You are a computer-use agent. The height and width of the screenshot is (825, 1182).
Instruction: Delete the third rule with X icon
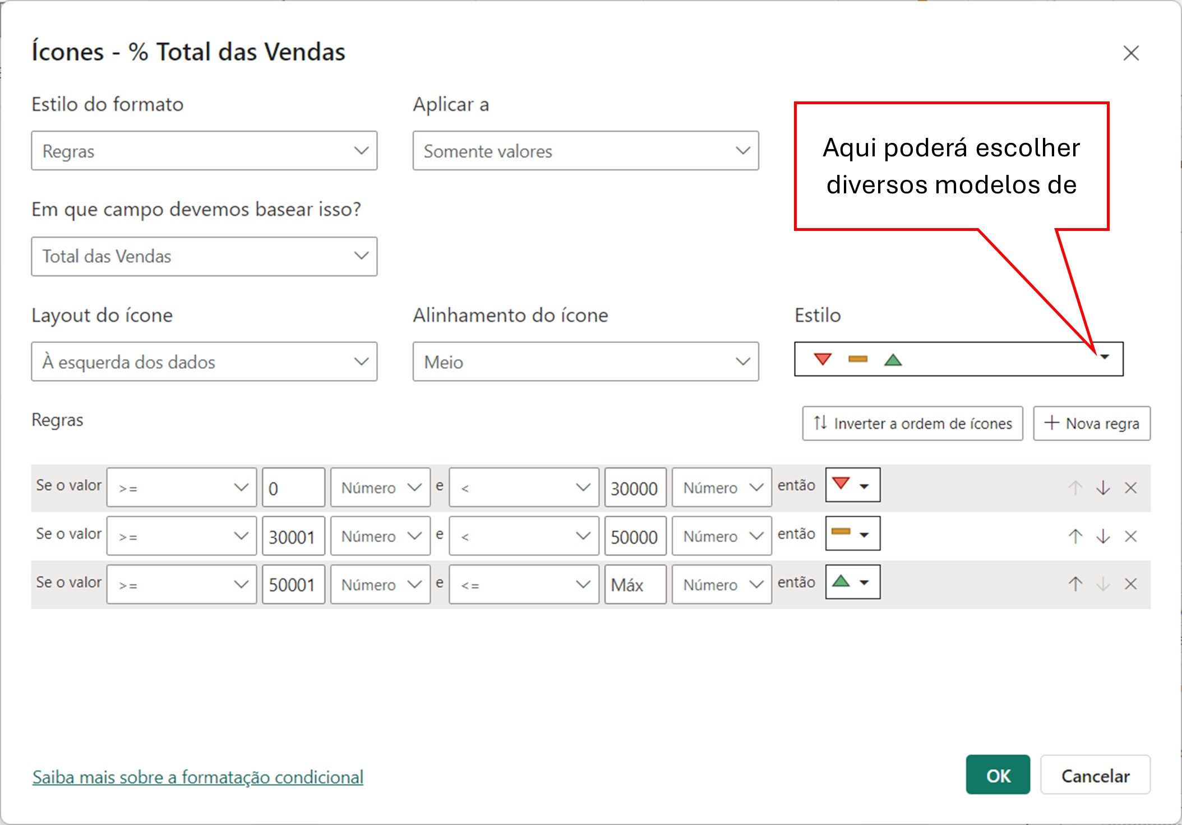coord(1130,584)
